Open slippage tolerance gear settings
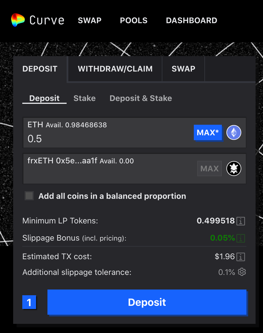The width and height of the screenshot is (263, 333). coord(242,272)
